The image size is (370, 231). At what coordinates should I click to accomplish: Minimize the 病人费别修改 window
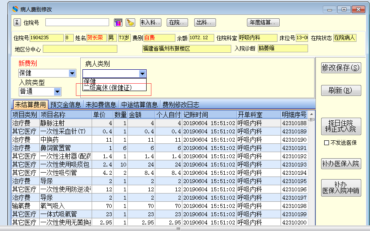330,10
